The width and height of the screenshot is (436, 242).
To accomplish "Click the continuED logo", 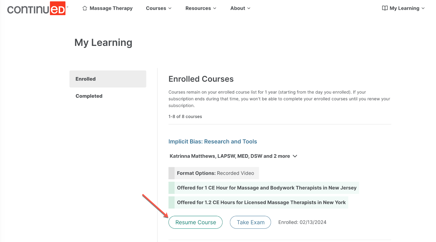I will [37, 8].
